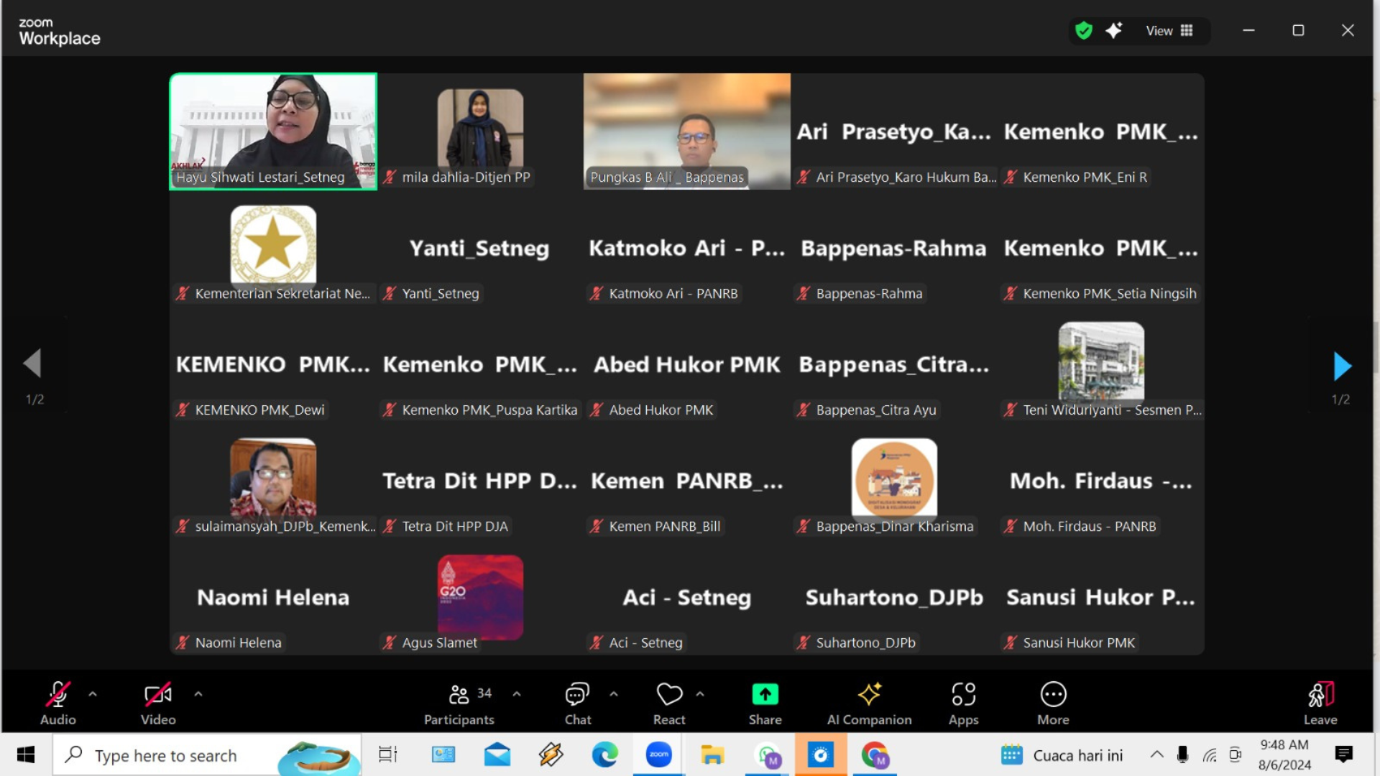The height and width of the screenshot is (776, 1380).
Task: Go to previous gallery page arrow
Action: (32, 364)
